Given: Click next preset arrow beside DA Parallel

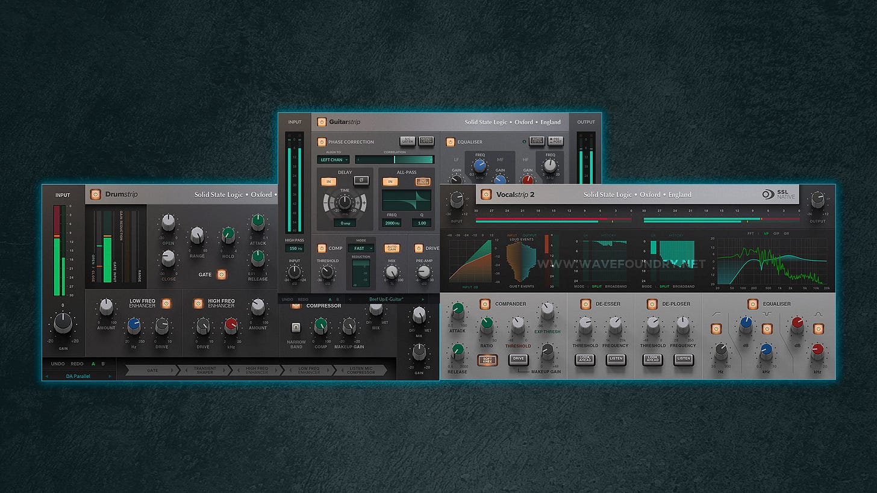Looking at the screenshot, I should (x=110, y=376).
